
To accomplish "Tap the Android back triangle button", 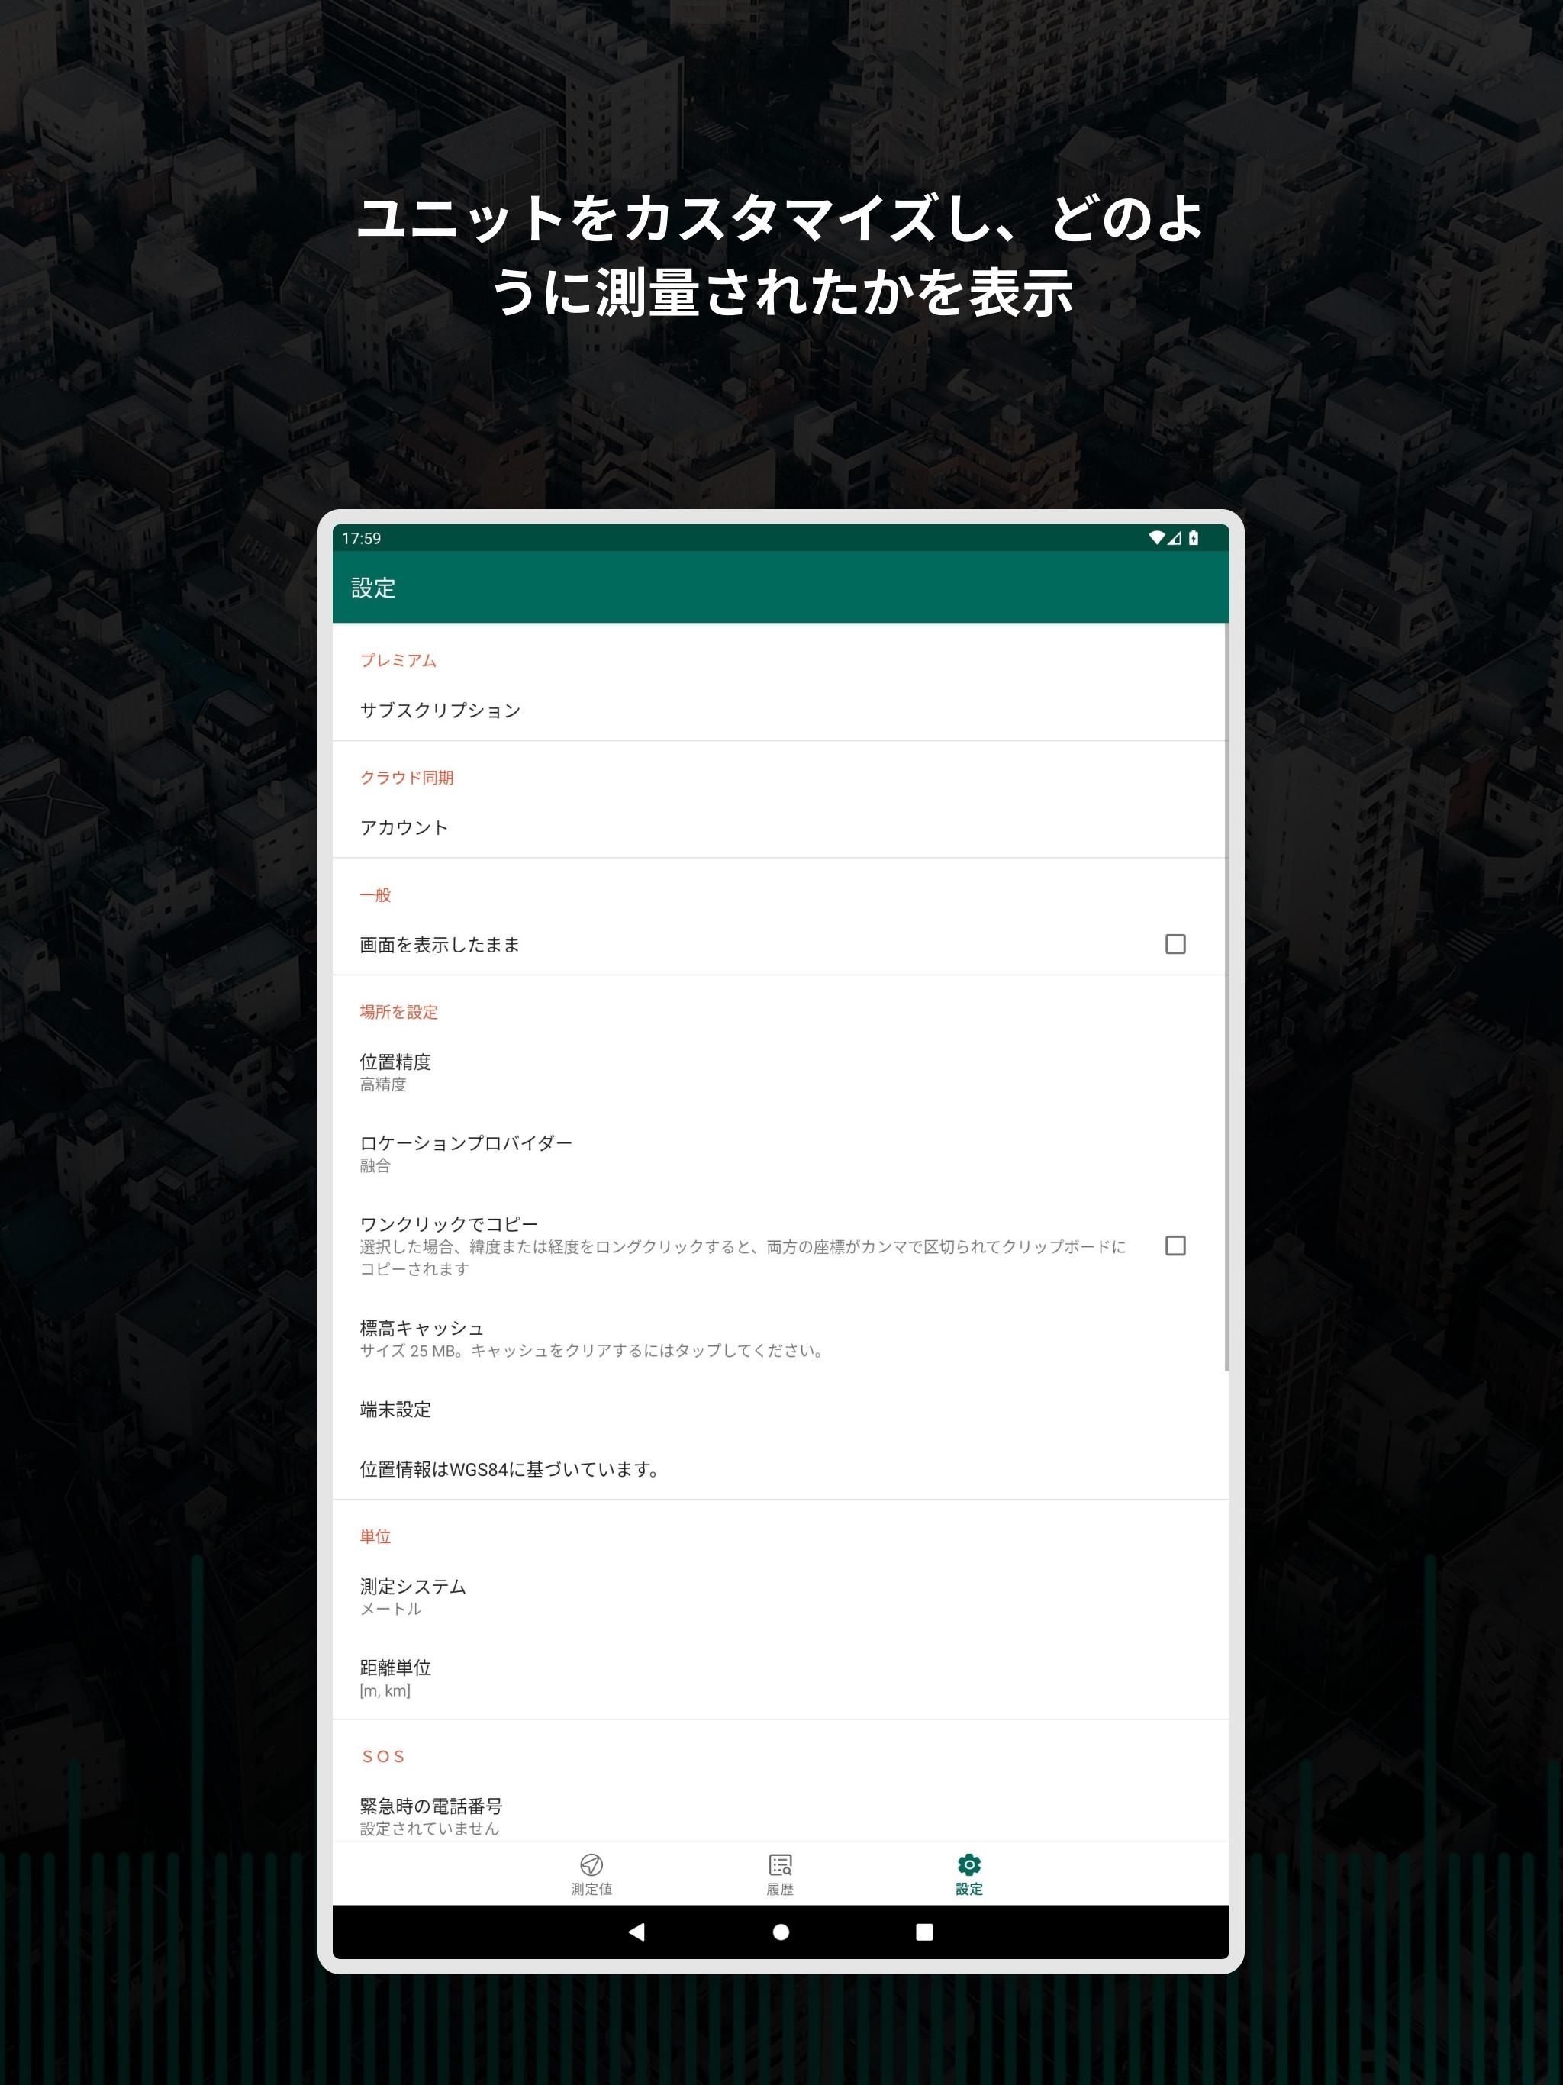I will pos(636,1932).
